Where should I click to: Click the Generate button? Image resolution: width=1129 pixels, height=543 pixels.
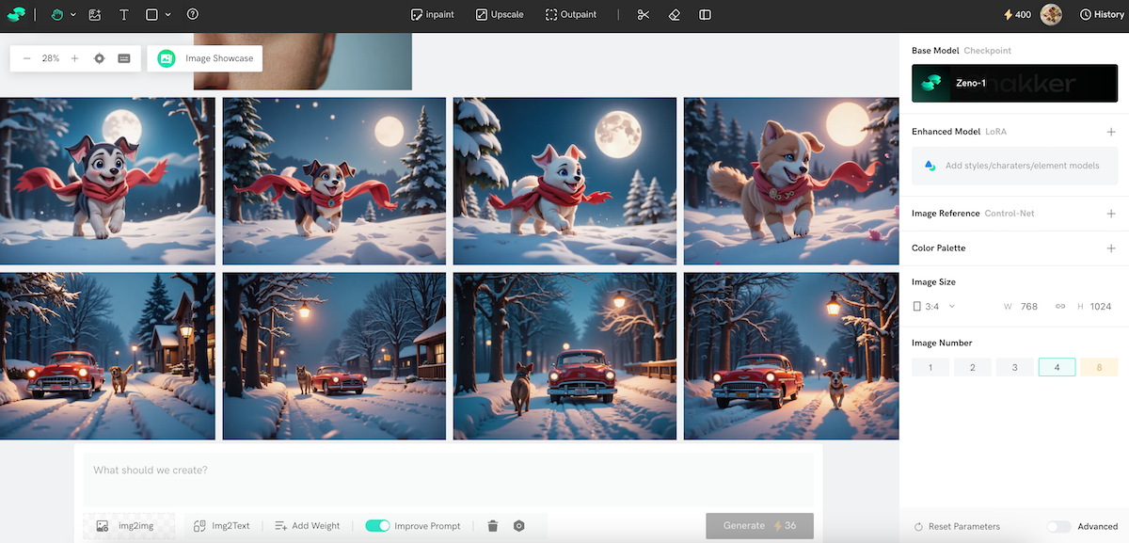click(x=759, y=526)
